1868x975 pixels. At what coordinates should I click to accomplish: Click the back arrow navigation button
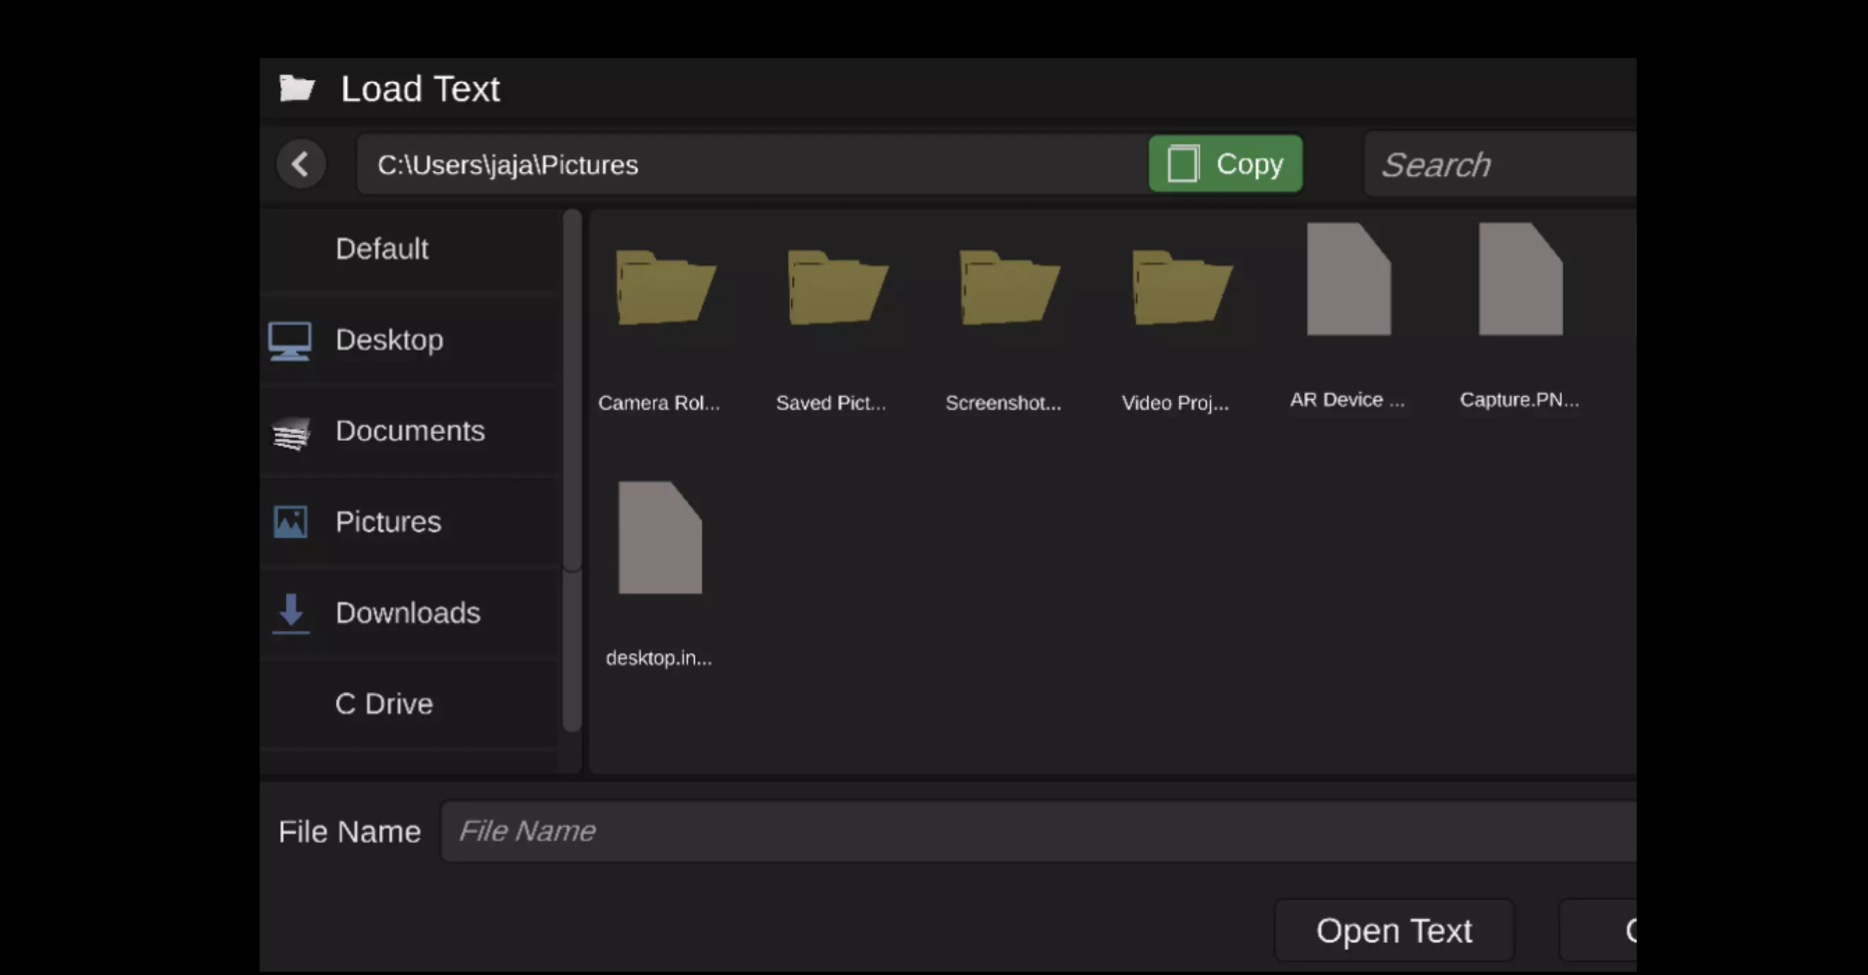(300, 164)
